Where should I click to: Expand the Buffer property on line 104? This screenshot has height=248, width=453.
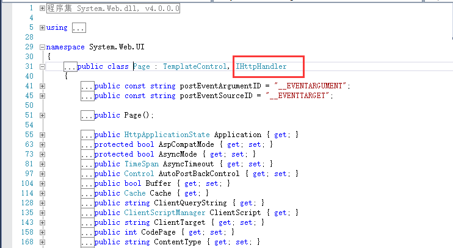(42, 183)
